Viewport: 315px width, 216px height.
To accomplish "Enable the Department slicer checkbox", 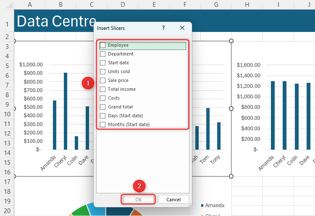I will click(x=103, y=54).
